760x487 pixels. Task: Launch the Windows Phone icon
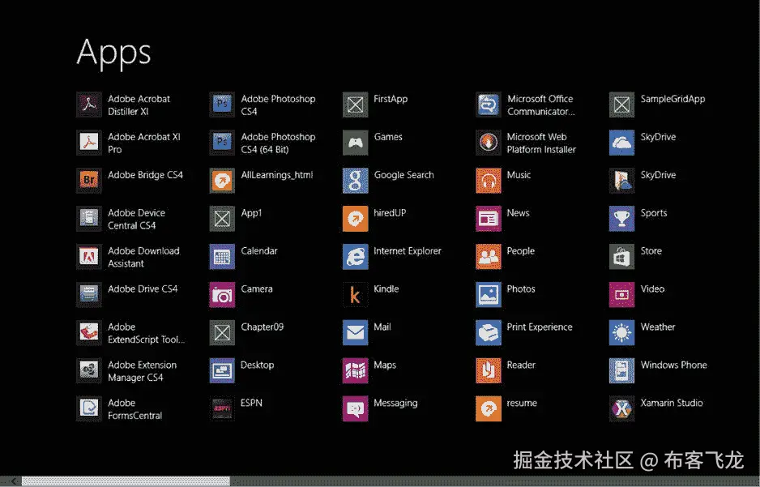[622, 370]
